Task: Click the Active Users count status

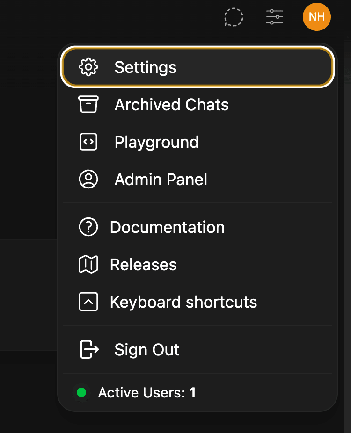Action: [146, 393]
